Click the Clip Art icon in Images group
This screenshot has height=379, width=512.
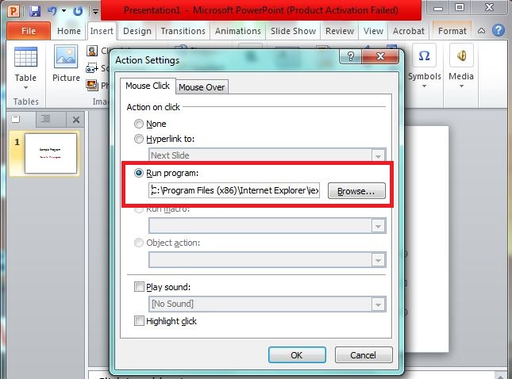[x=92, y=51]
